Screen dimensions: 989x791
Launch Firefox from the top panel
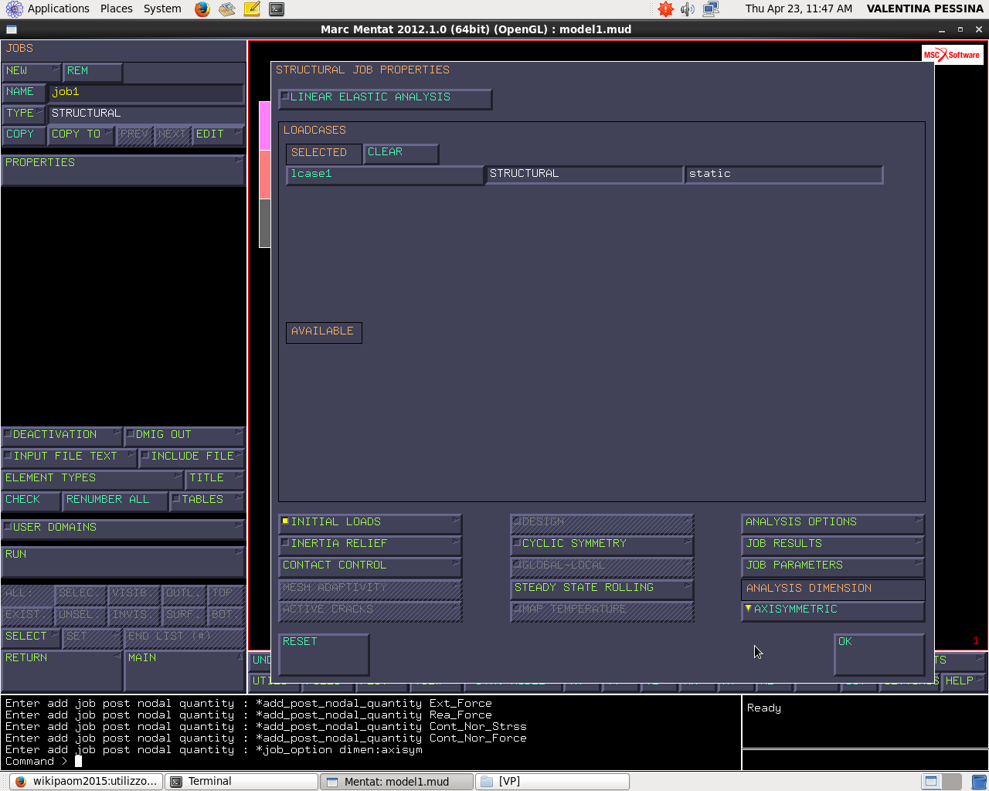click(x=202, y=9)
